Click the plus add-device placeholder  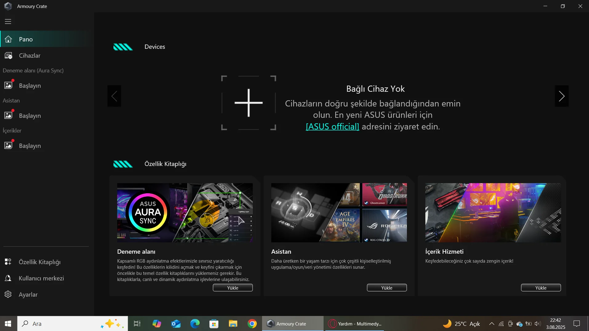pyautogui.click(x=249, y=103)
